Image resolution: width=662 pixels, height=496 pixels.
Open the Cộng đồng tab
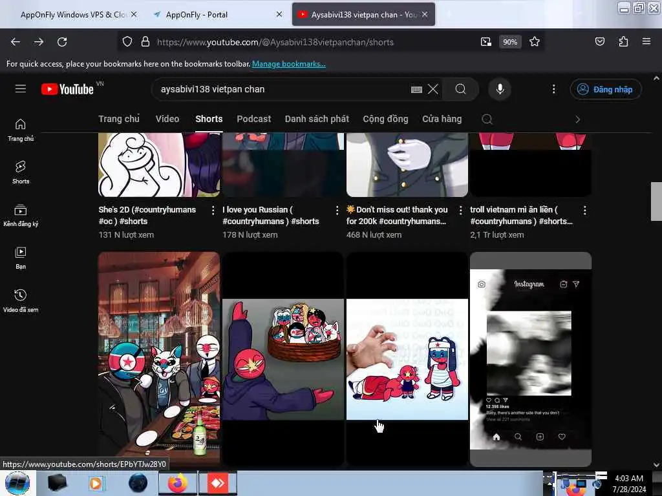tap(385, 119)
